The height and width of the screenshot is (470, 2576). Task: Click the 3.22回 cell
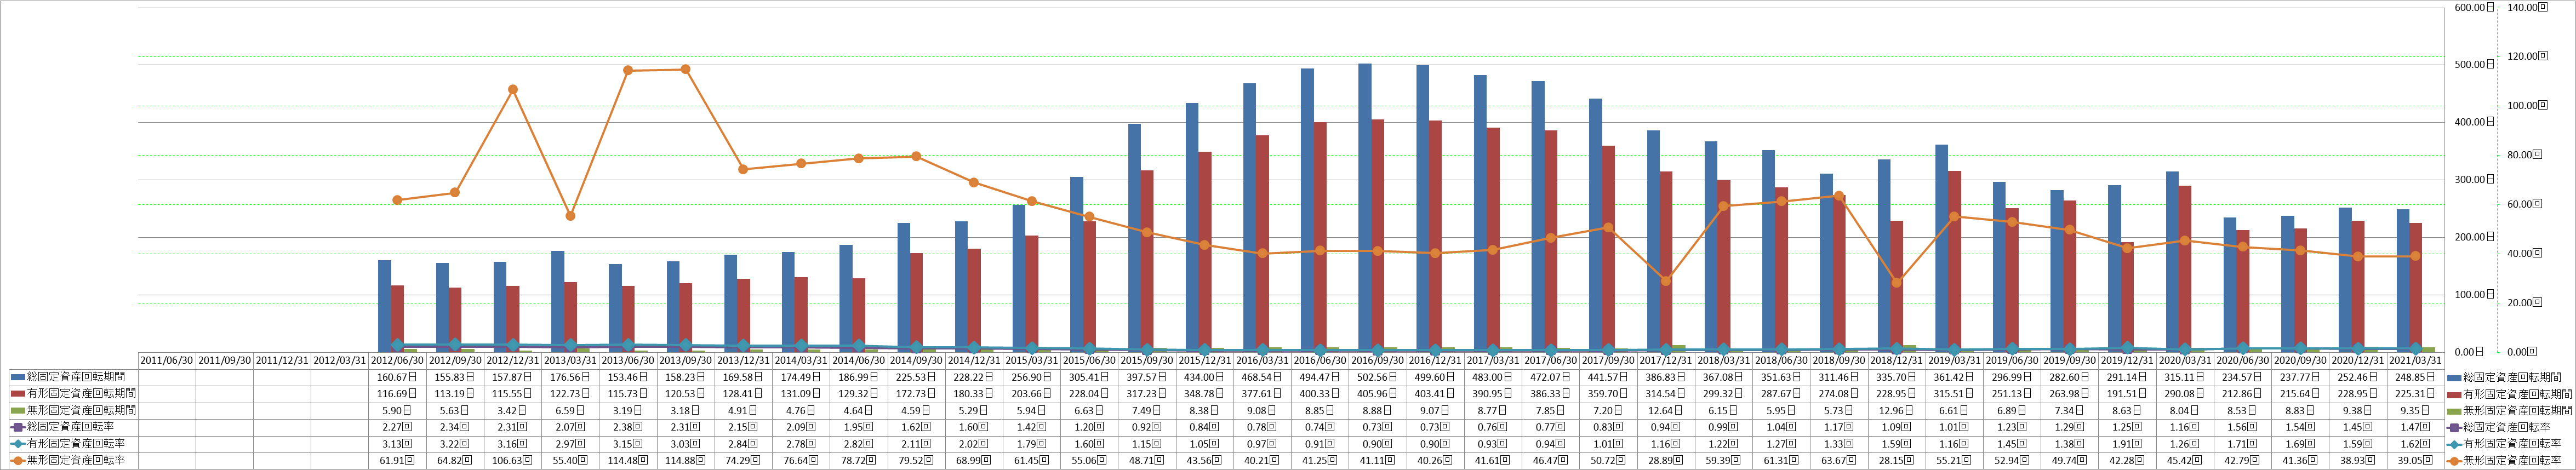(455, 444)
